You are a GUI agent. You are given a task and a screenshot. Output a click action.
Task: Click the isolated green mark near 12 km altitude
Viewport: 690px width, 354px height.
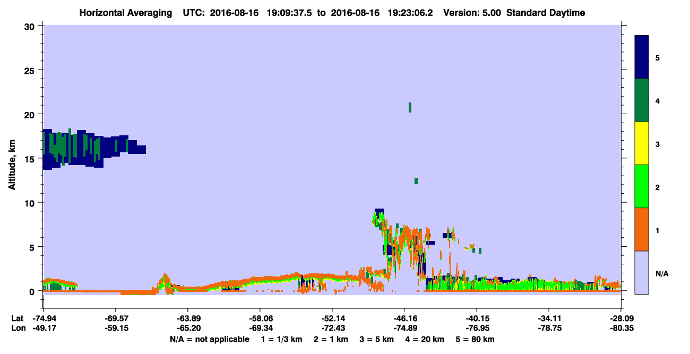(x=416, y=181)
